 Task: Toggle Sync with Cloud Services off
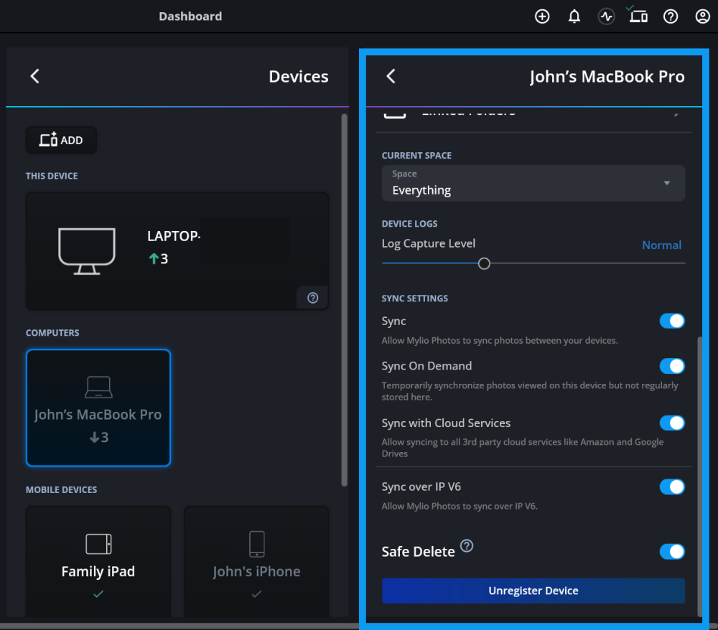672,423
